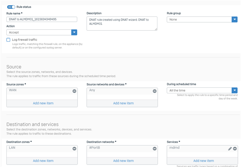The height and width of the screenshot is (167, 241).
Task: Enable the Log firewall traffic checkbox
Action: point(8,40)
